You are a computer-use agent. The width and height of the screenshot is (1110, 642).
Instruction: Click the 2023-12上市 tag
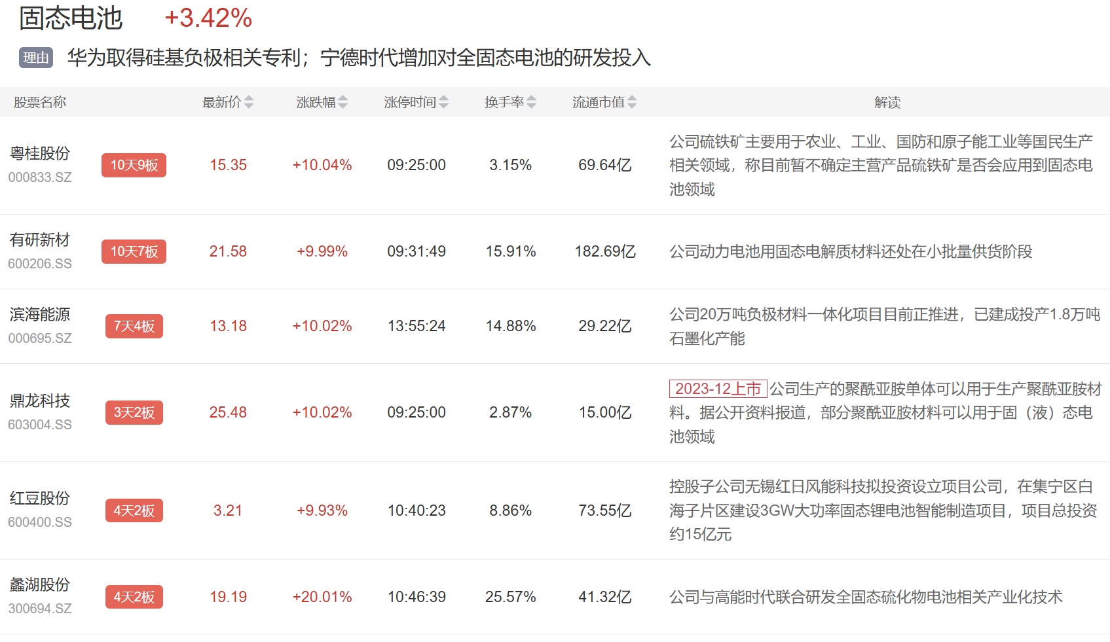[x=718, y=389]
